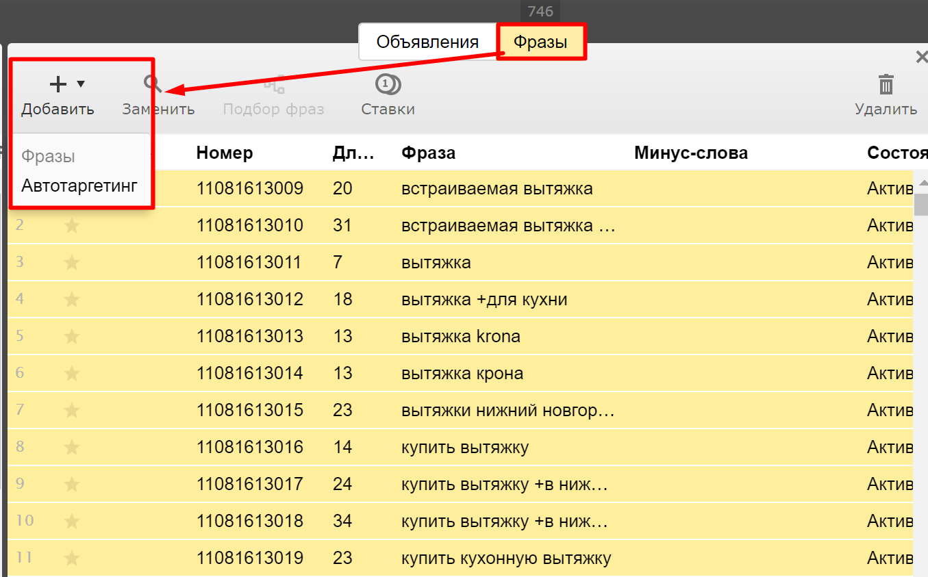The width and height of the screenshot is (928, 577).
Task: Close the panel with the X icon
Action: 921,57
